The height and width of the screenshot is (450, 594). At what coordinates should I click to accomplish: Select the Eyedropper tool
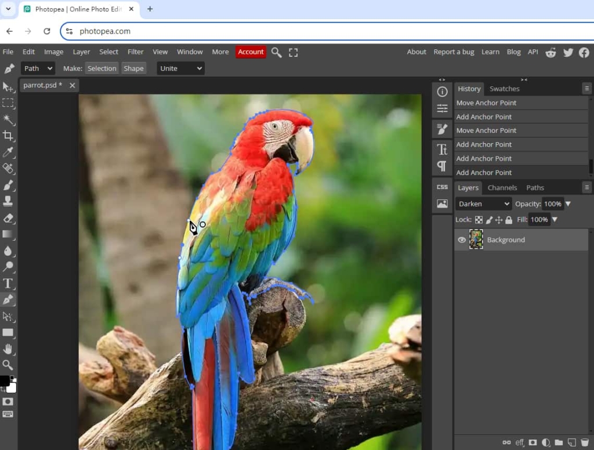click(8, 152)
